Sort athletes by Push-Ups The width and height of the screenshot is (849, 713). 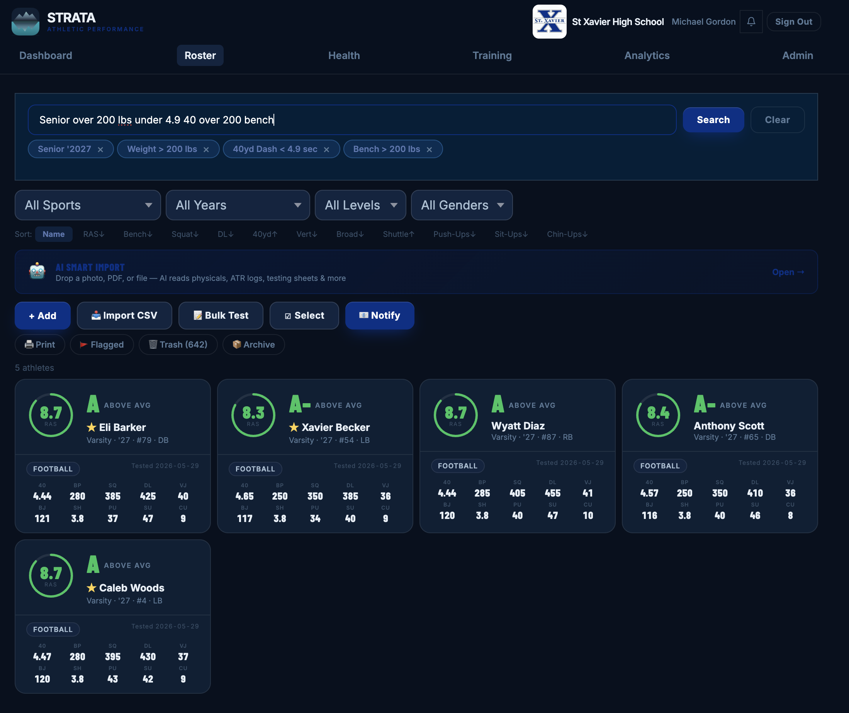pyautogui.click(x=455, y=235)
